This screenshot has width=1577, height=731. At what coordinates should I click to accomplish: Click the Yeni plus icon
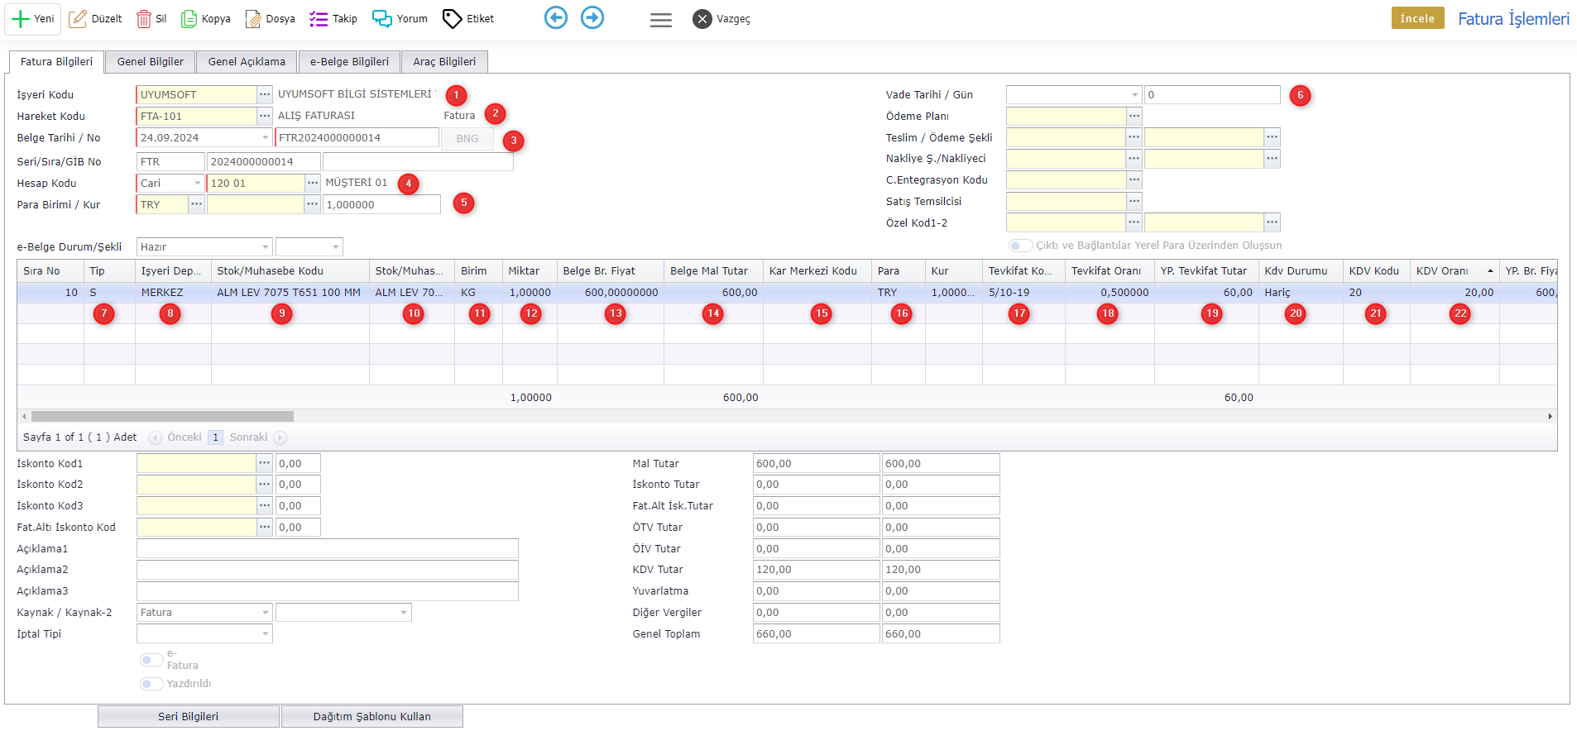tap(21, 19)
